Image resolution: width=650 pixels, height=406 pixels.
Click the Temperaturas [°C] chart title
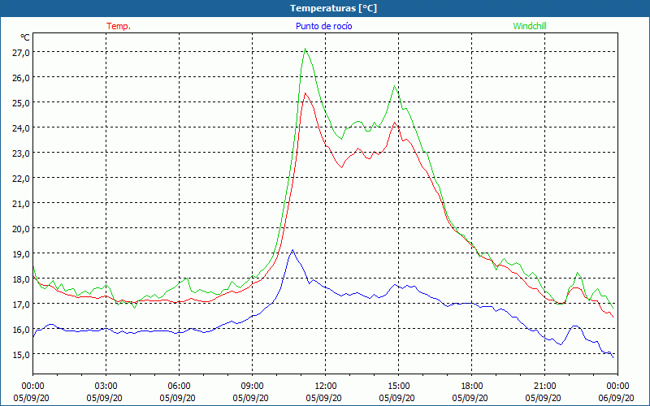tap(333, 8)
